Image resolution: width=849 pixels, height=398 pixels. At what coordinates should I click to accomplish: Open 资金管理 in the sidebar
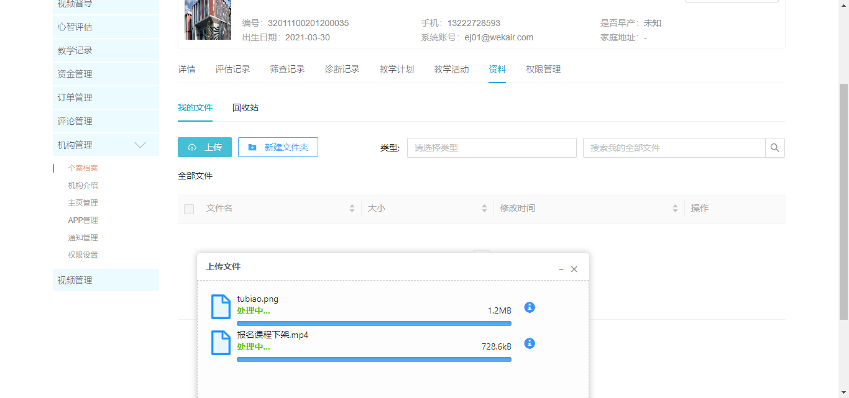[x=106, y=74]
